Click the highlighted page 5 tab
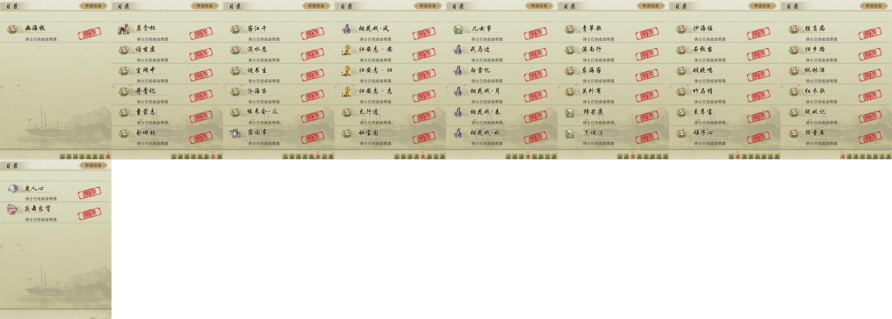Image resolution: width=892 pixels, height=319 pixels. pyautogui.click(x=423, y=156)
